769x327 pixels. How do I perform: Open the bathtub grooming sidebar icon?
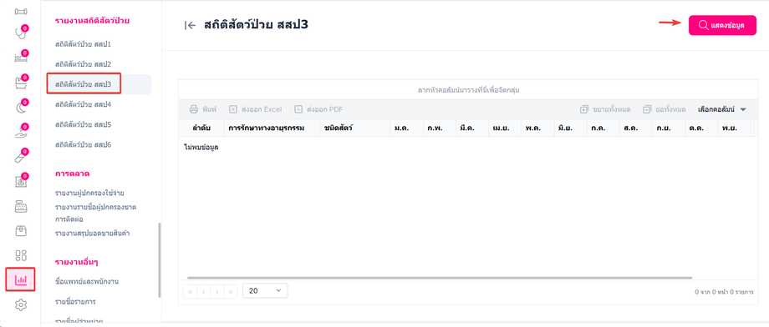[x=21, y=83]
